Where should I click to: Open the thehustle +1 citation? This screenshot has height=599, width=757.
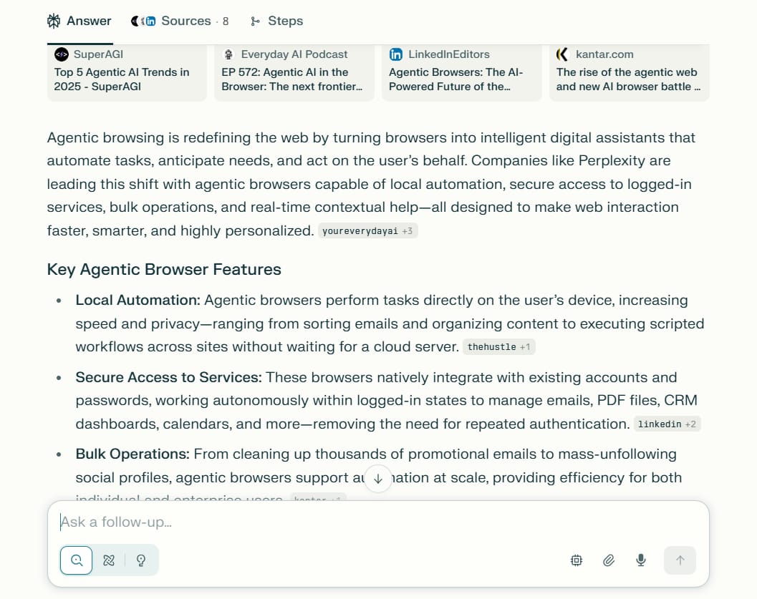pos(498,347)
